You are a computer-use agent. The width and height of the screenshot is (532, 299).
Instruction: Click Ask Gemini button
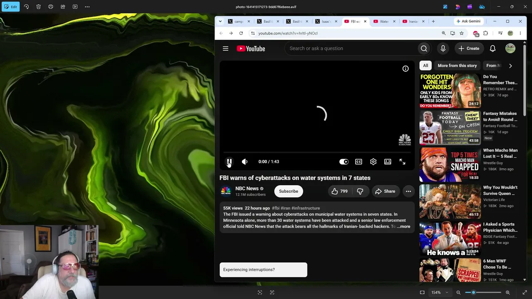click(x=468, y=21)
